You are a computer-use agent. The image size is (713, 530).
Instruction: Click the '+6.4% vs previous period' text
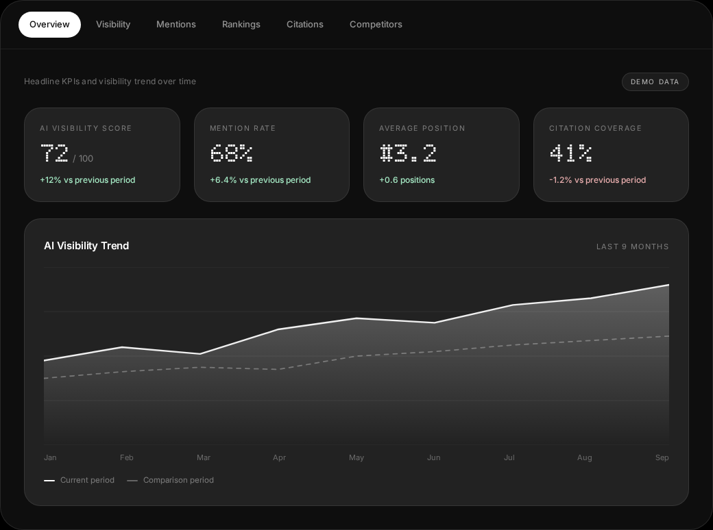coord(260,180)
